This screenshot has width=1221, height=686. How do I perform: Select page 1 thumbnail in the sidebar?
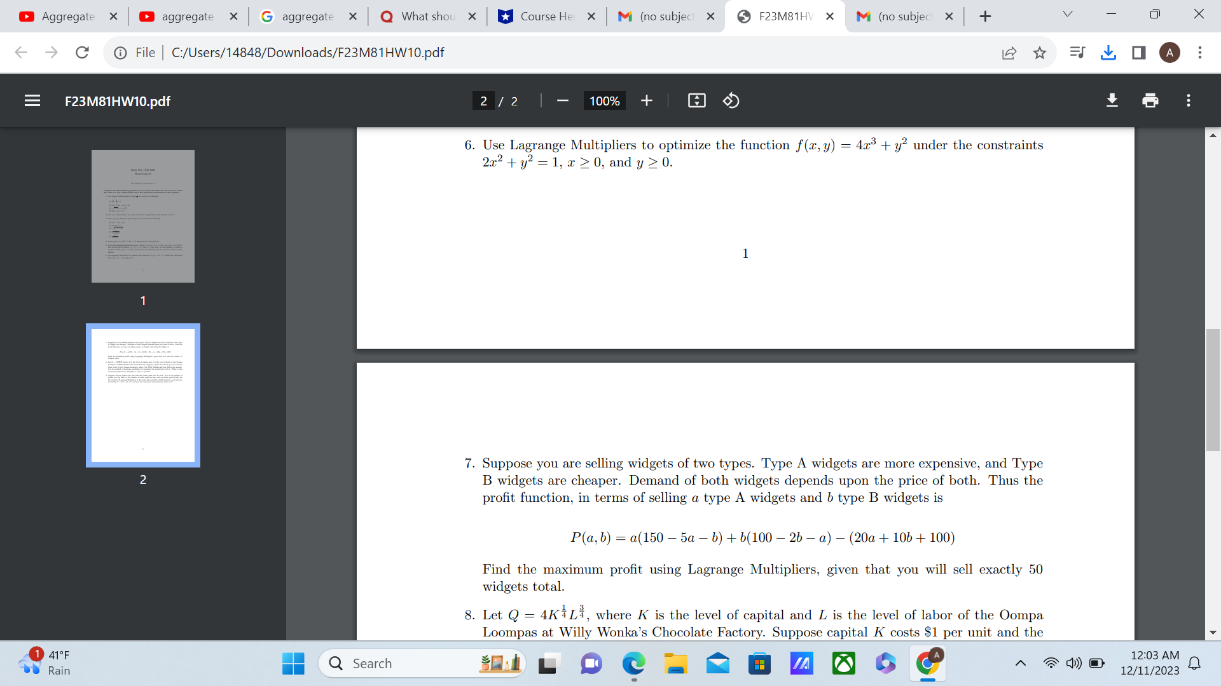(143, 216)
